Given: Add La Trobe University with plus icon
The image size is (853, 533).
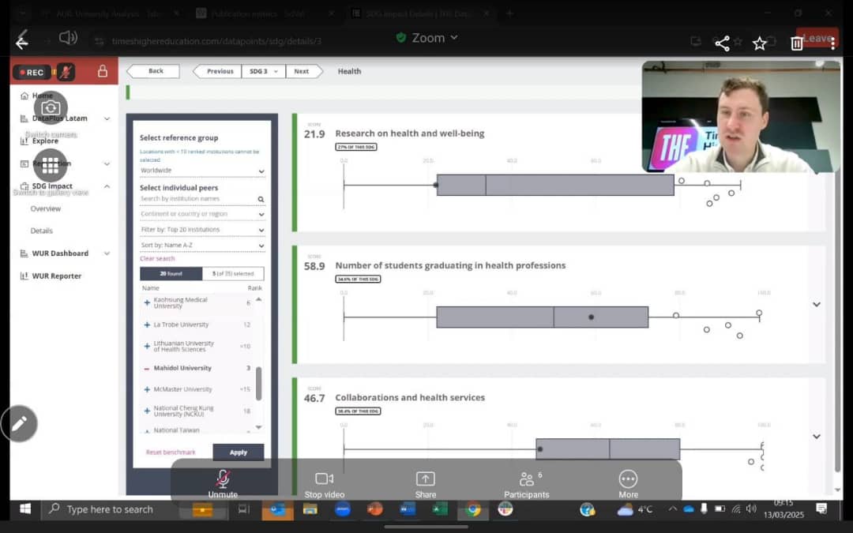Looking at the screenshot, I should pyautogui.click(x=147, y=325).
